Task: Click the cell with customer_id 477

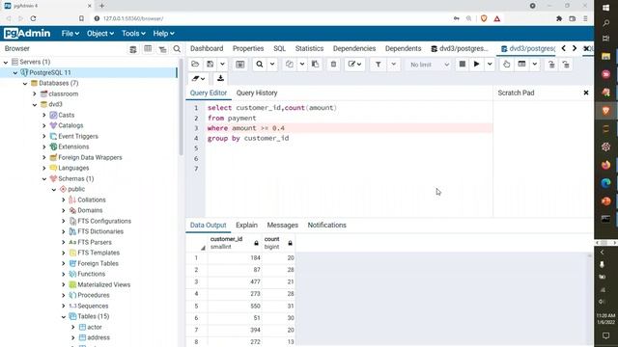Action: [234, 281]
